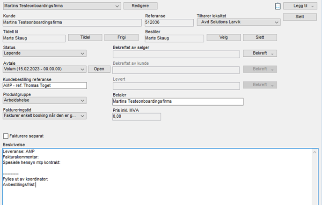The height and width of the screenshot is (205, 322).
Task: Open the Avtale dropdown list
Action: click(x=82, y=69)
